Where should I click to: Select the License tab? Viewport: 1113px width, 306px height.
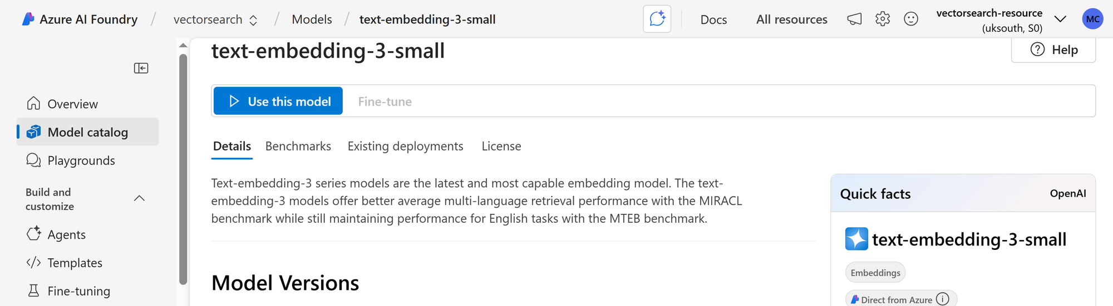pyautogui.click(x=501, y=146)
